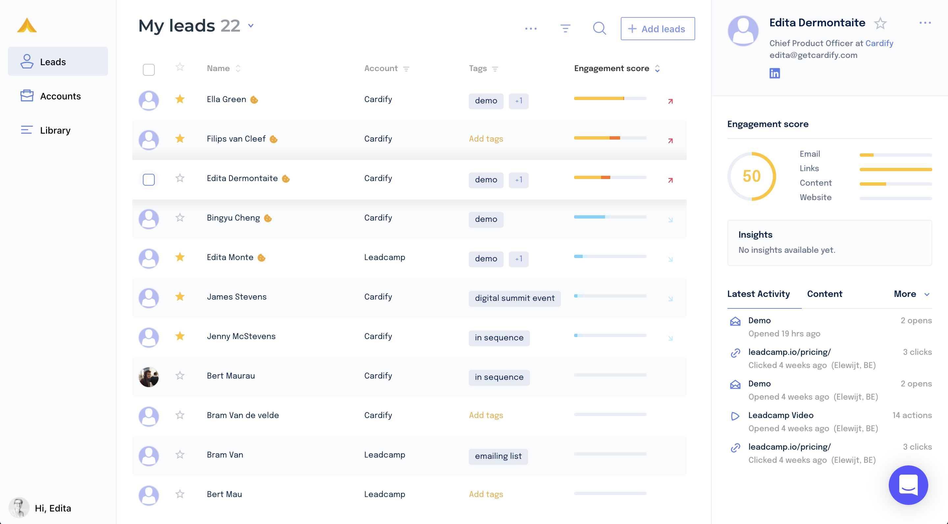The width and height of the screenshot is (948, 524).
Task: Open Edita Dermontaite's LinkedIn profile icon
Action: point(775,73)
